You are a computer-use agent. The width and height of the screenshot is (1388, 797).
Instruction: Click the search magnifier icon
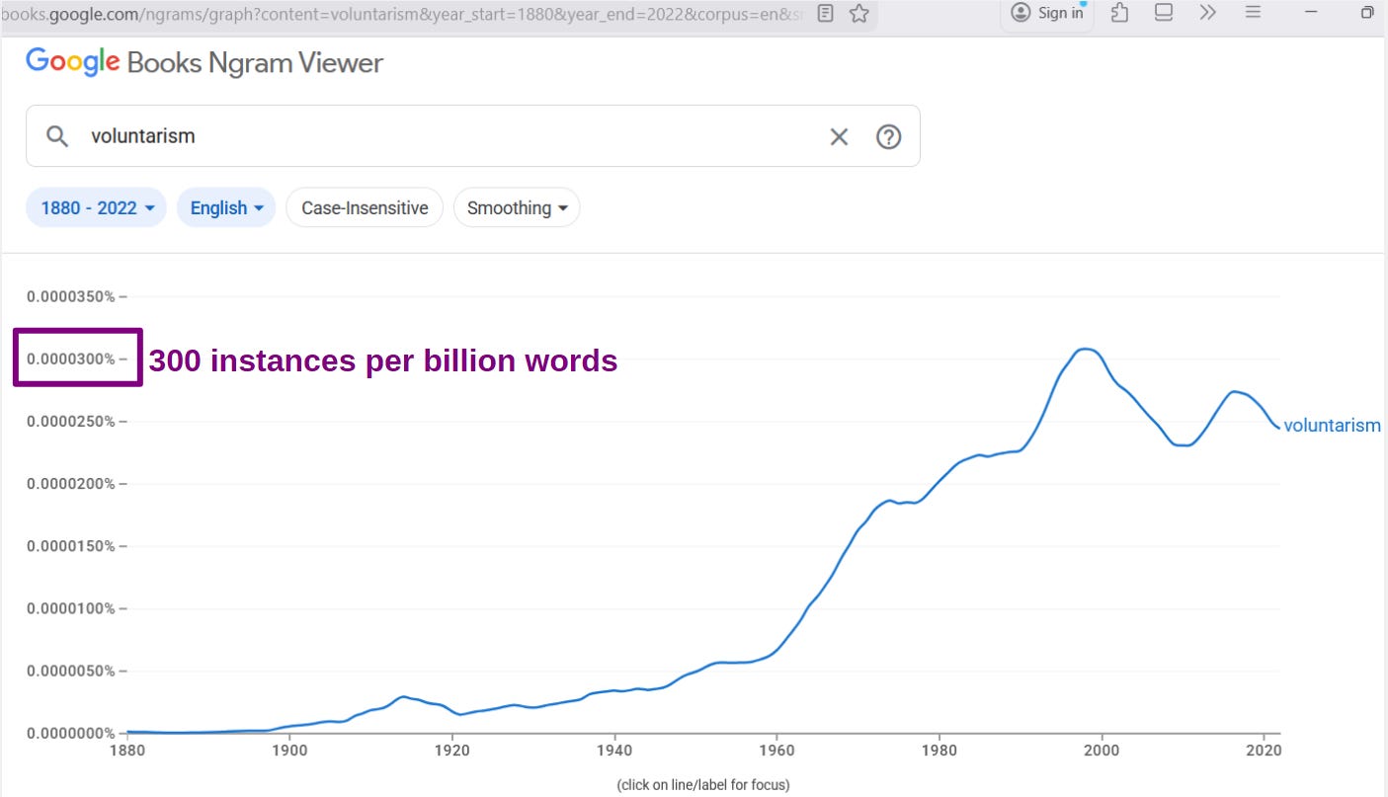[x=58, y=136]
